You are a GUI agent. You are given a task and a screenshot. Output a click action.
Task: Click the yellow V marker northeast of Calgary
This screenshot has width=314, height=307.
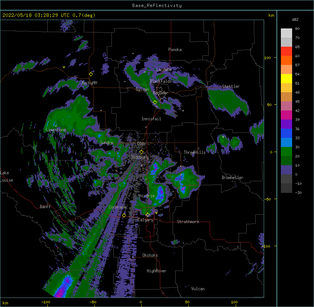coord(156,213)
